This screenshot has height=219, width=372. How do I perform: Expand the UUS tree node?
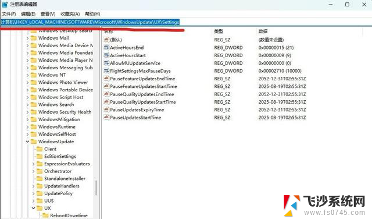(x=33, y=201)
